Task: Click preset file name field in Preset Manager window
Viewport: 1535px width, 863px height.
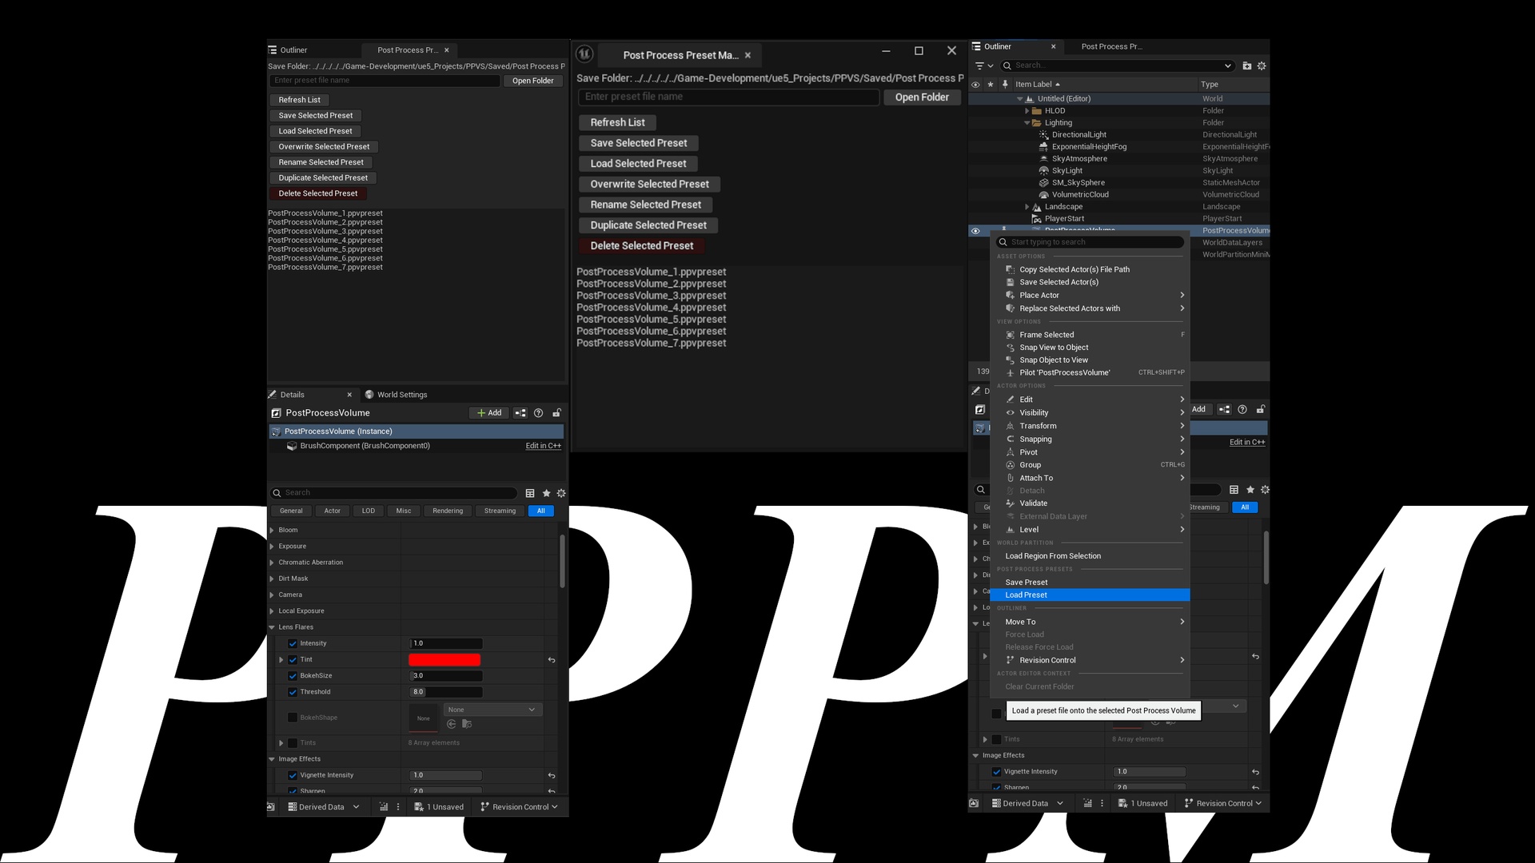Action: tap(728, 97)
